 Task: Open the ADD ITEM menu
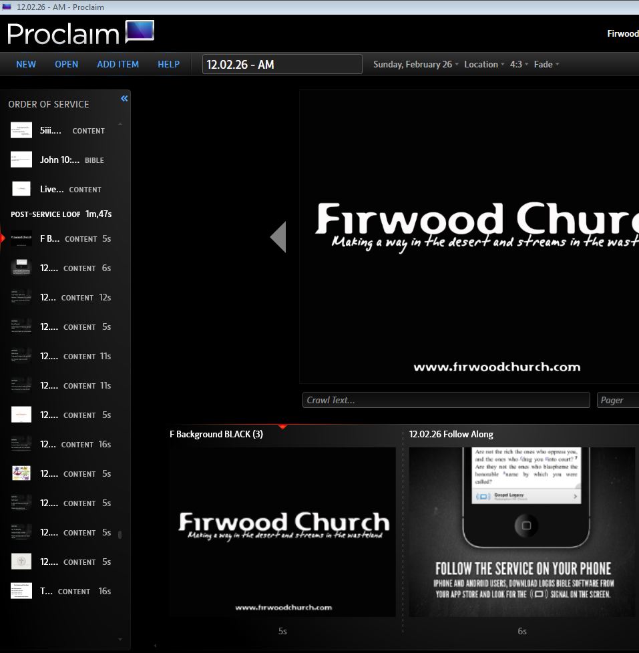tap(118, 64)
